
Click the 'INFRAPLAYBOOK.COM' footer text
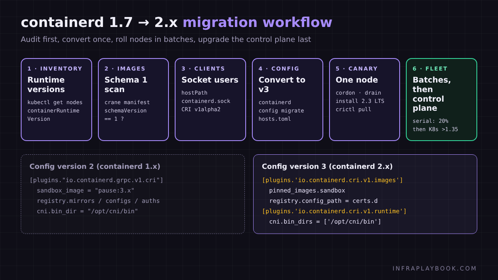435,268
